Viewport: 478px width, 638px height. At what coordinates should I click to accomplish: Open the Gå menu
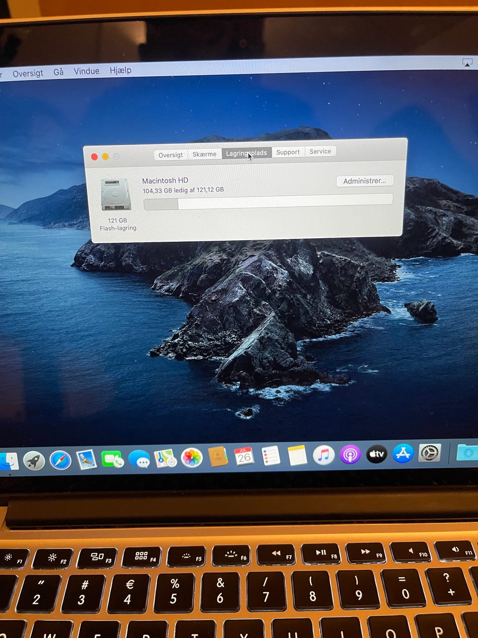[58, 72]
